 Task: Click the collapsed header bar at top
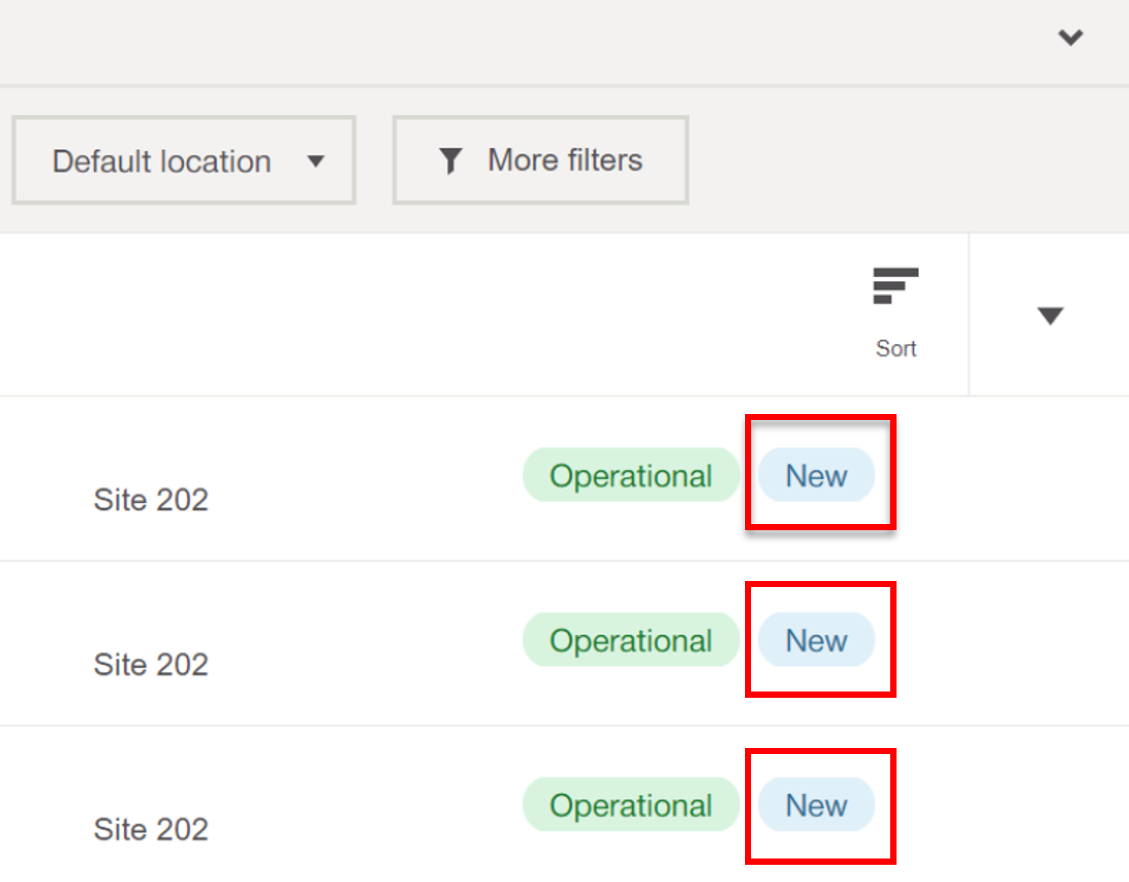click(495, 40)
